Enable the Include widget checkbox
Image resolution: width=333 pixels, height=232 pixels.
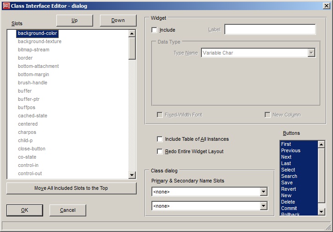(x=155, y=30)
